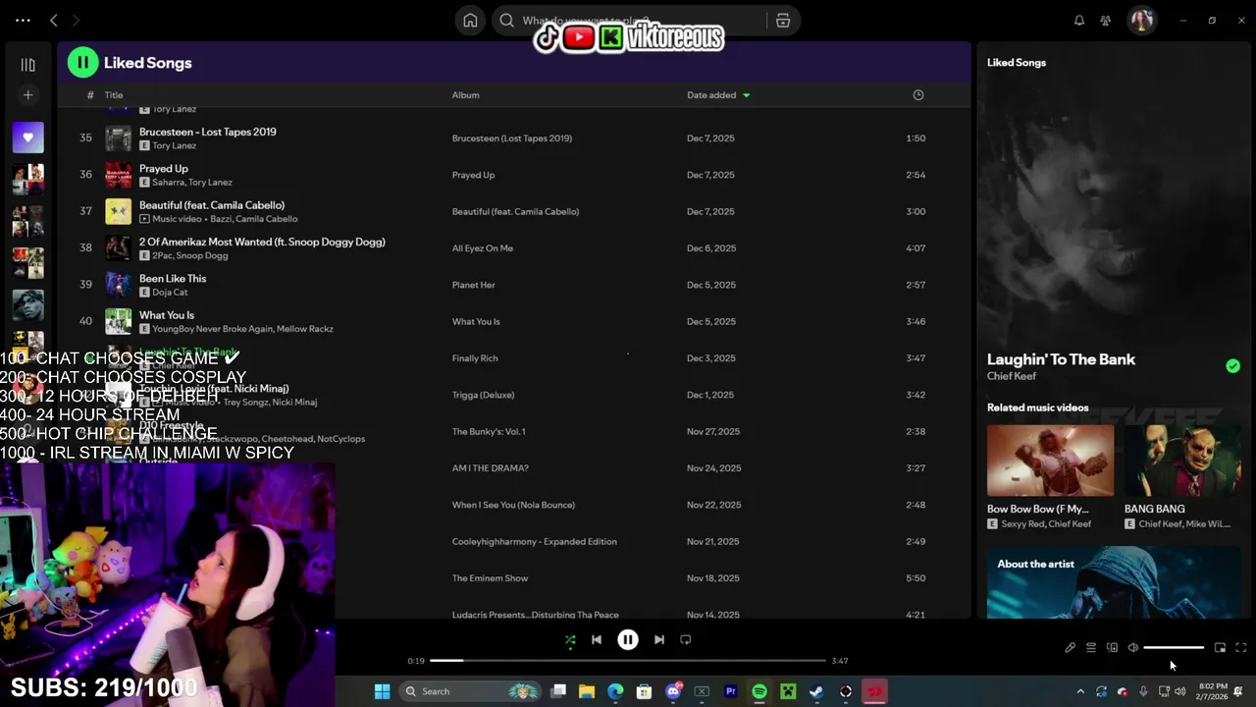The height and width of the screenshot is (707, 1256).
Task: Click the Windows taskbar Search box
Action: tap(472, 691)
